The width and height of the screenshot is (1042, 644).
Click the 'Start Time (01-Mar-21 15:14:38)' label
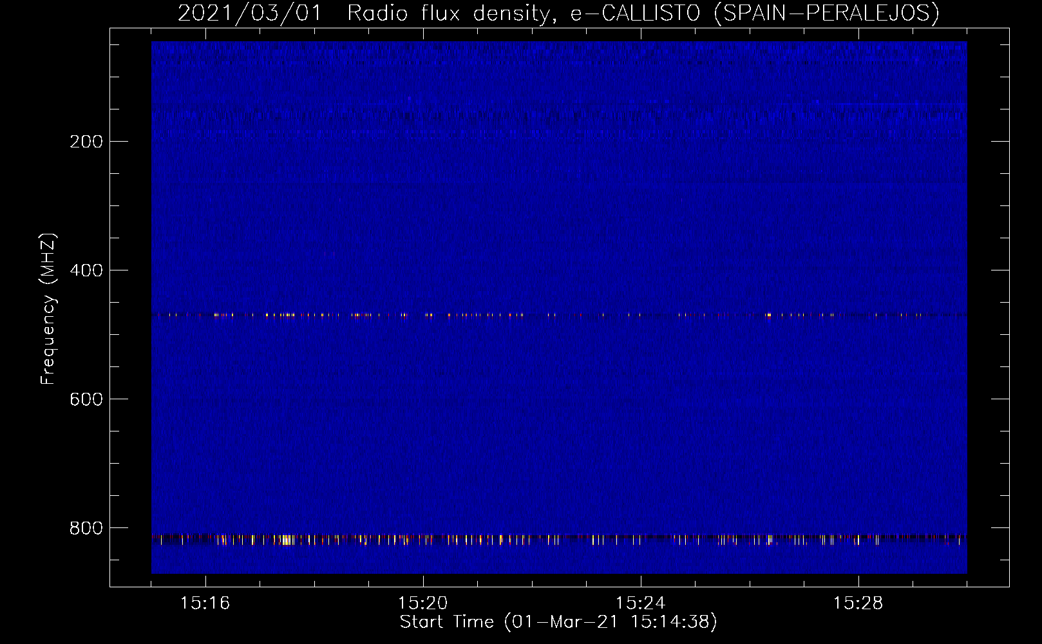pos(558,622)
